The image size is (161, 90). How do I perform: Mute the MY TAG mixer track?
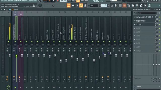(21, 41)
